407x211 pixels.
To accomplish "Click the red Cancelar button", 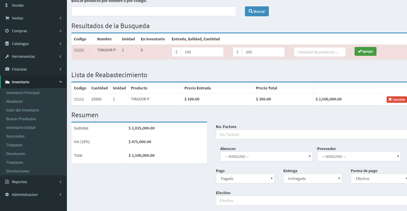I will point(397,99).
